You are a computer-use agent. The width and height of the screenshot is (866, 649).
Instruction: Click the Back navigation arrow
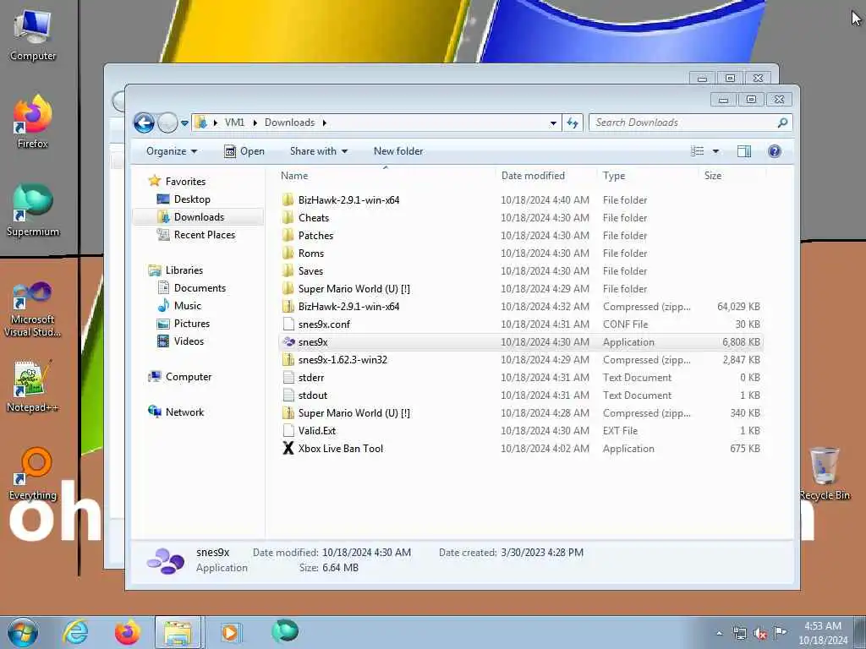coord(144,123)
